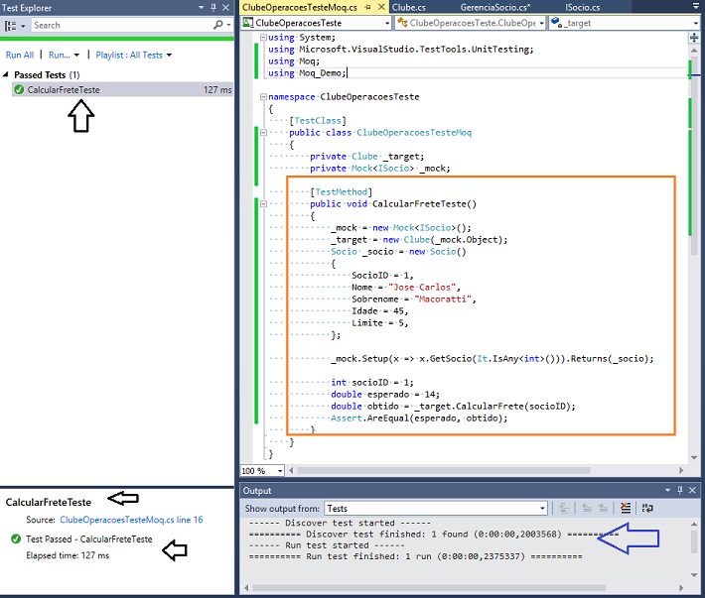Click Run All tests link
Image resolution: width=705 pixels, height=598 pixels.
coord(20,55)
